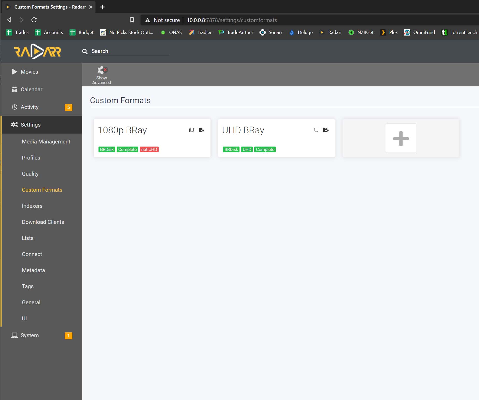Image resolution: width=479 pixels, height=400 pixels.
Task: Switch to the Custom Formats settings page
Action: (42, 190)
